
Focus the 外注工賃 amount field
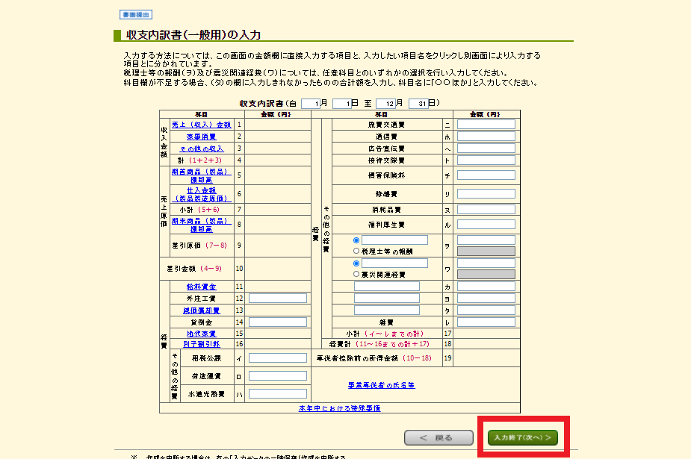point(278,299)
